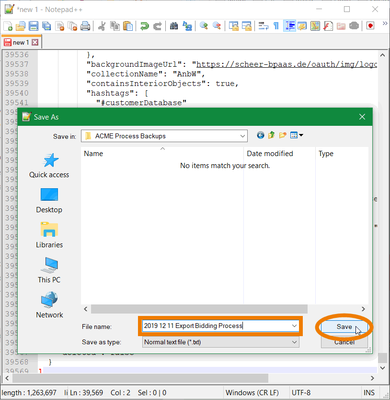390x400 pixels.
Task: Click the Zoom In toolbar icon
Action: (x=204, y=26)
